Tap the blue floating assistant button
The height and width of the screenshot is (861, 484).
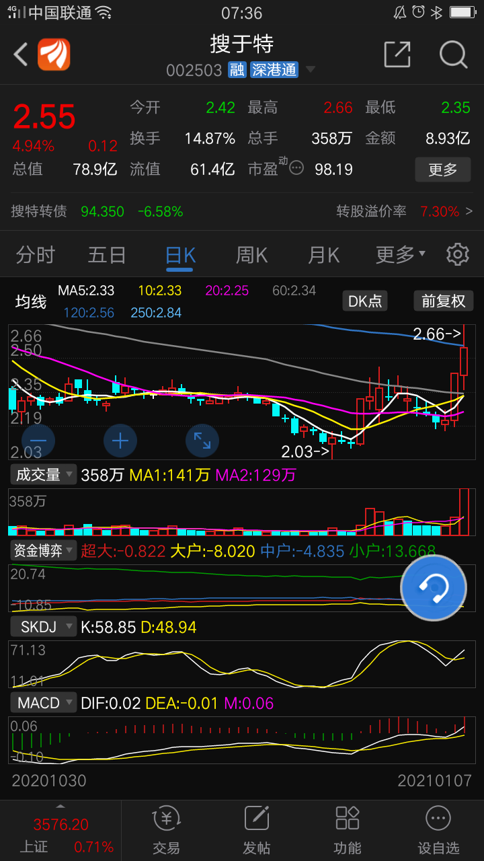tap(434, 588)
